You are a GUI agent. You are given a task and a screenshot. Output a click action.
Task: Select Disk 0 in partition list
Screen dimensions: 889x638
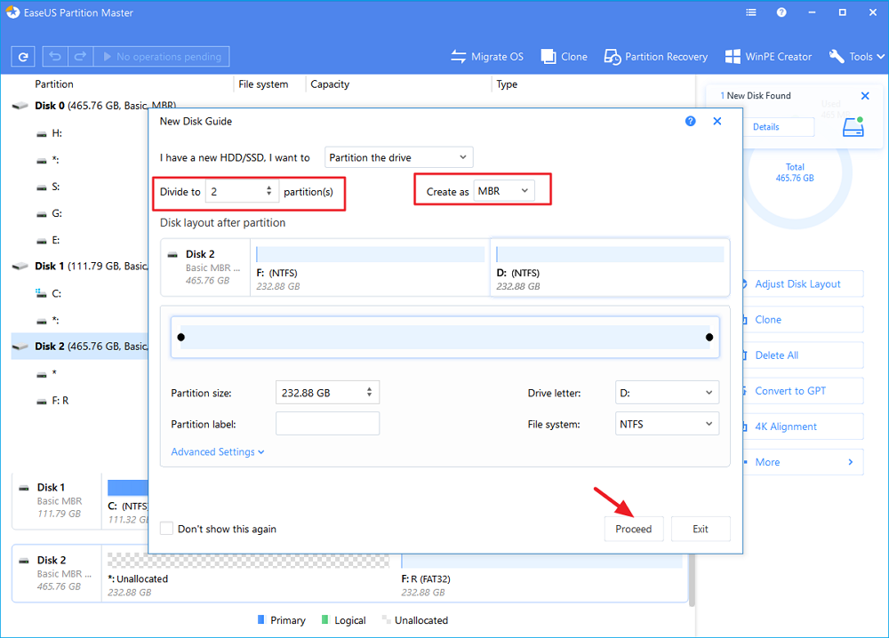tap(79, 106)
